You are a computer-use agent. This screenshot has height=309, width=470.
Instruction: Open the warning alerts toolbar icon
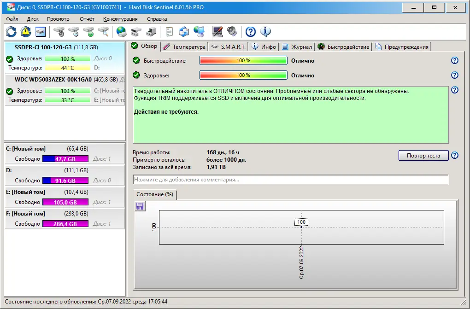tap(25, 31)
